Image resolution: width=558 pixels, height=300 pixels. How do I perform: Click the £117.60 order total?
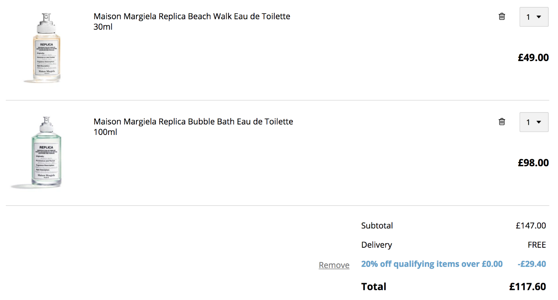[x=527, y=286]
